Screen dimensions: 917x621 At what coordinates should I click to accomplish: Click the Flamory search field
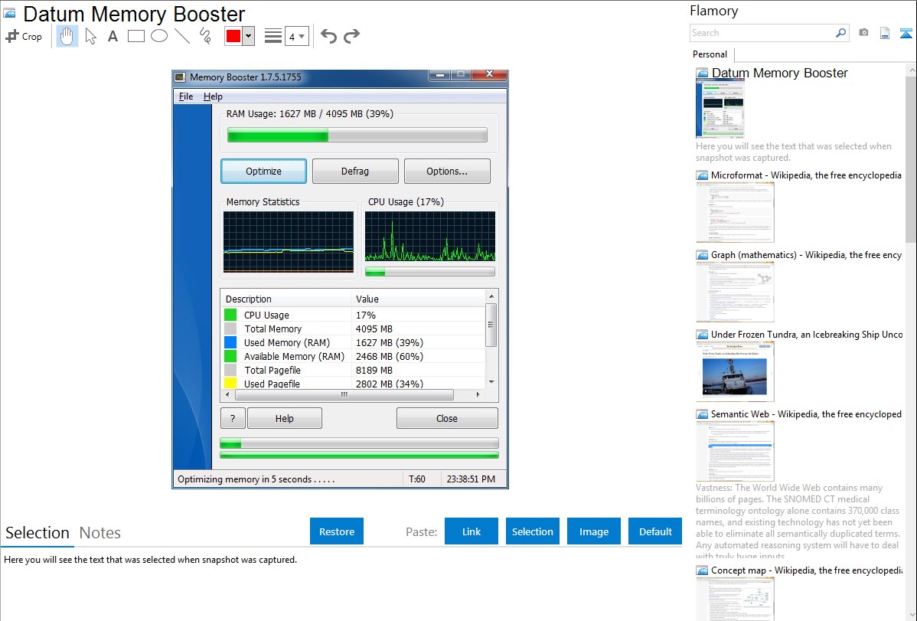coord(762,33)
